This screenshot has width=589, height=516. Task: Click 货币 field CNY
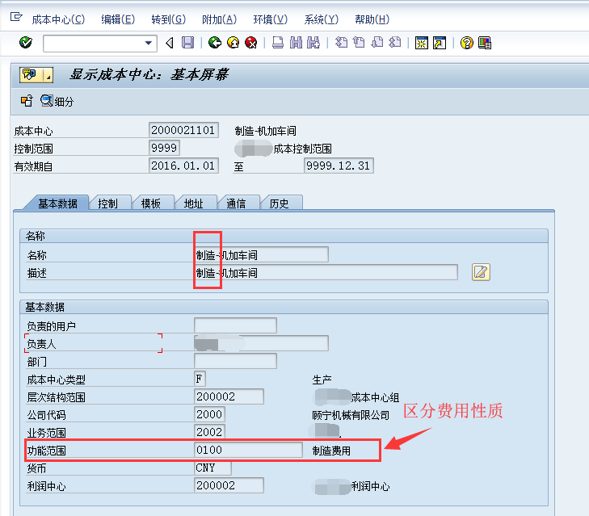[212, 468]
